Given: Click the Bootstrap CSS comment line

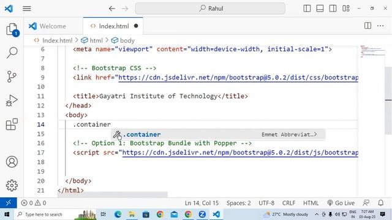Looking at the screenshot, I should (x=115, y=68).
